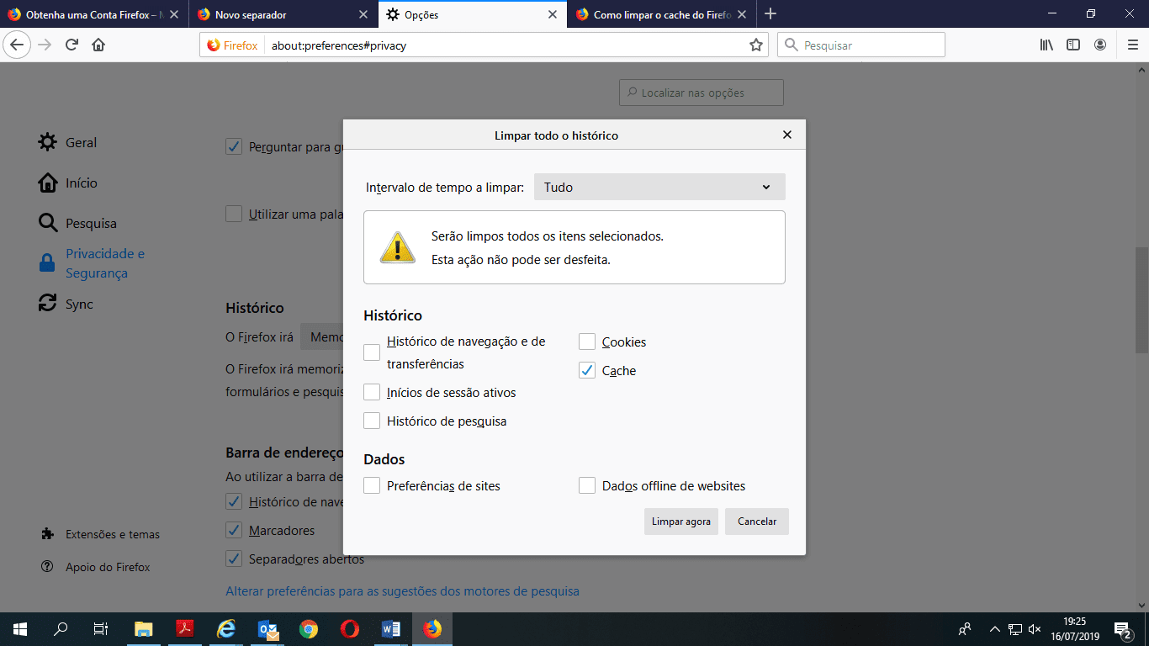Launch Opera from the taskbar
1149x646 pixels.
350,628
